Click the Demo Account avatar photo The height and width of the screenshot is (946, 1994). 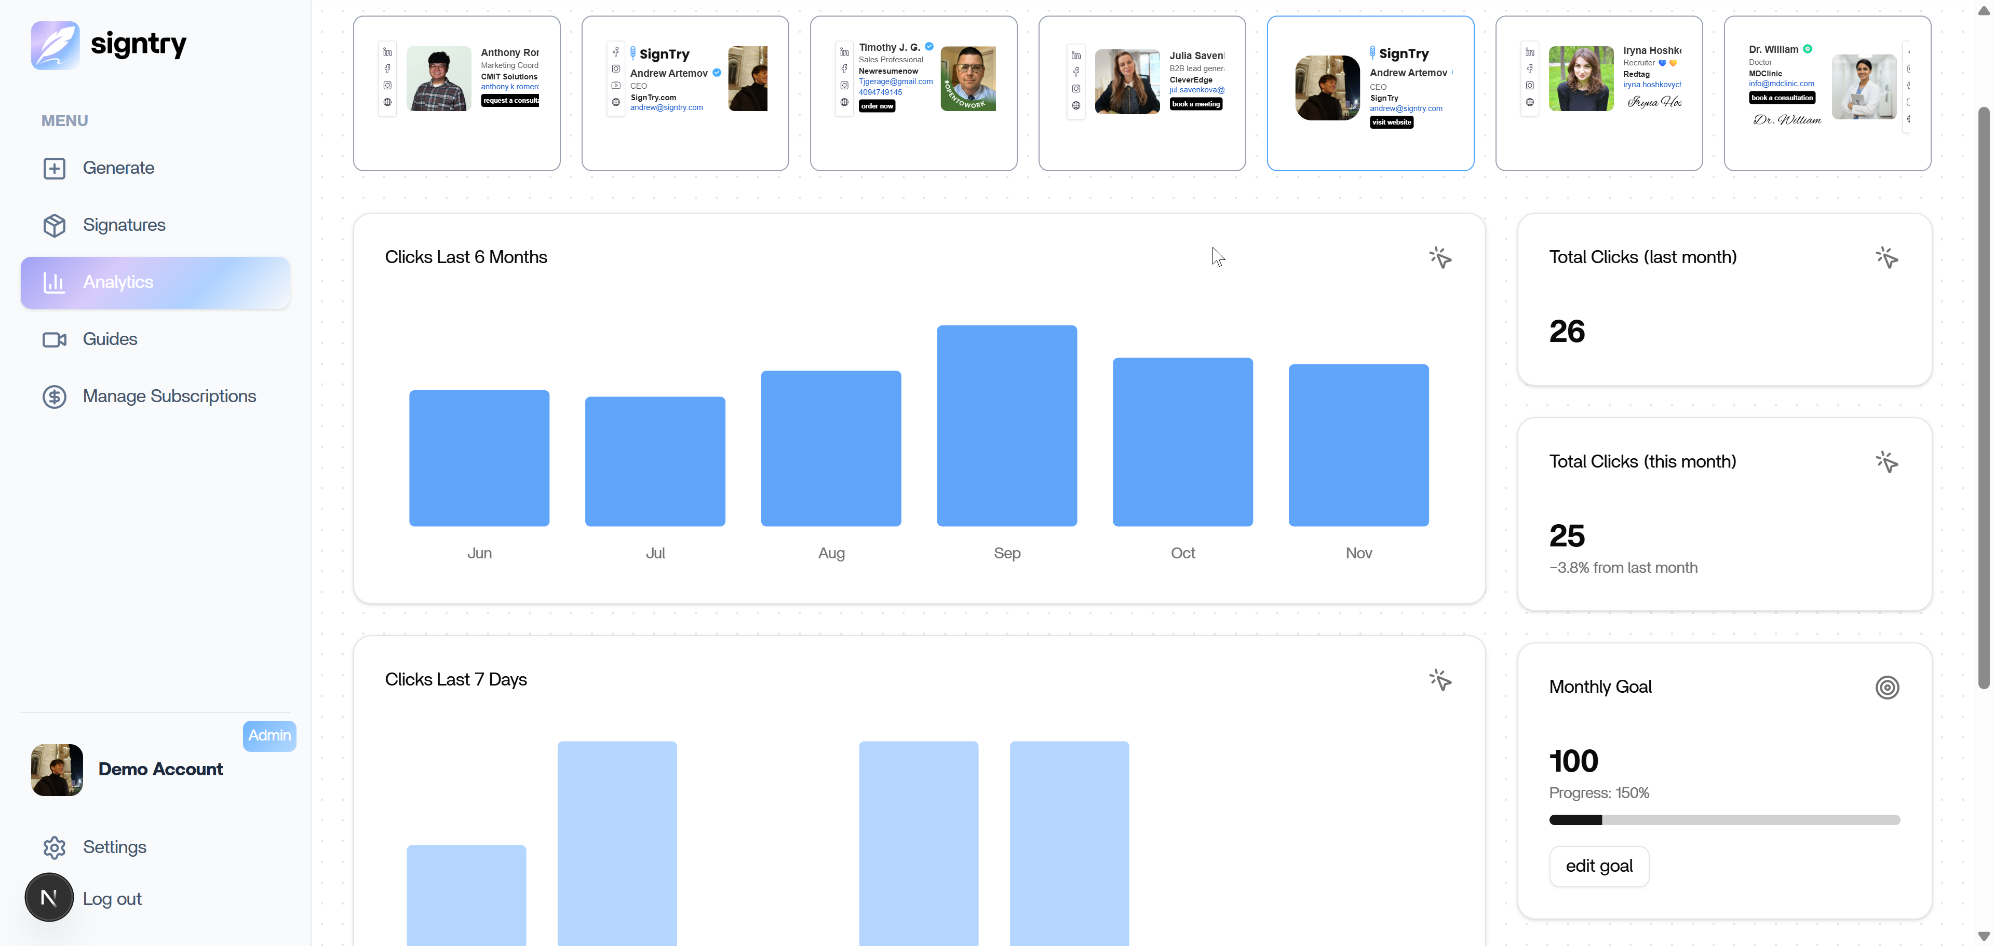point(57,770)
